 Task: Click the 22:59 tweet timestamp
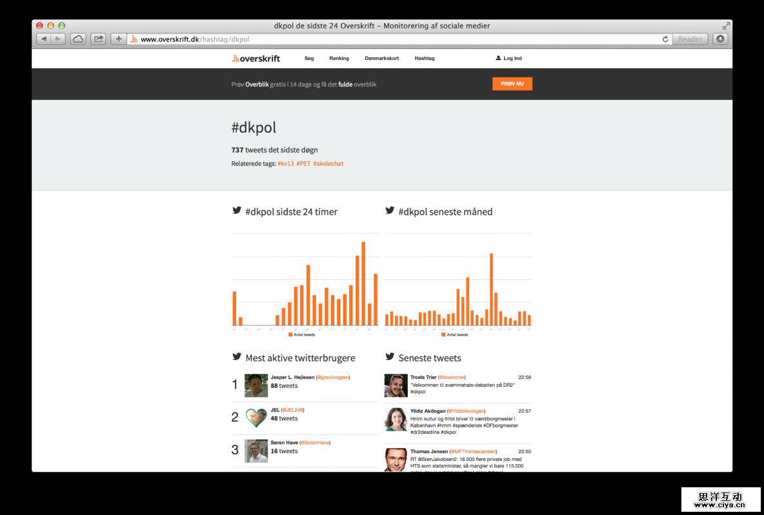[x=524, y=377]
